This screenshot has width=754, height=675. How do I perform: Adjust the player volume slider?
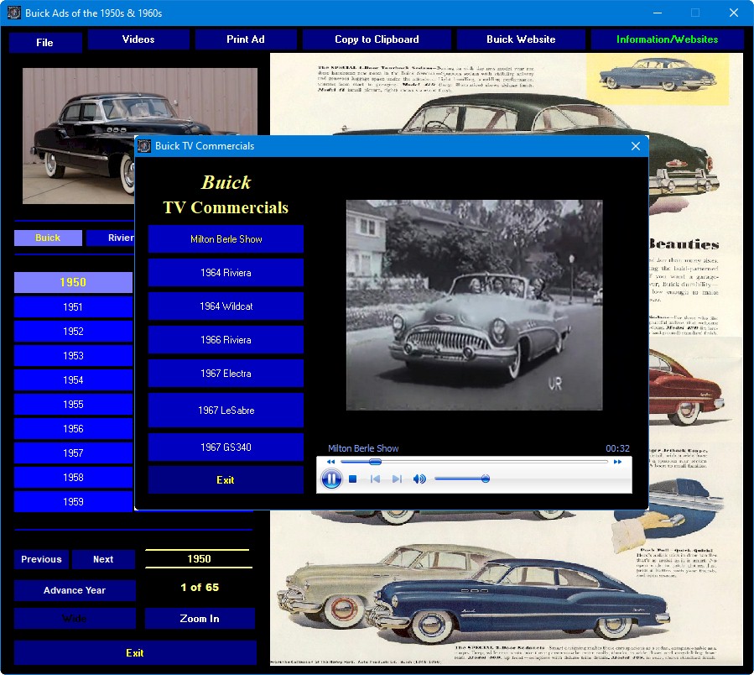[x=485, y=479]
